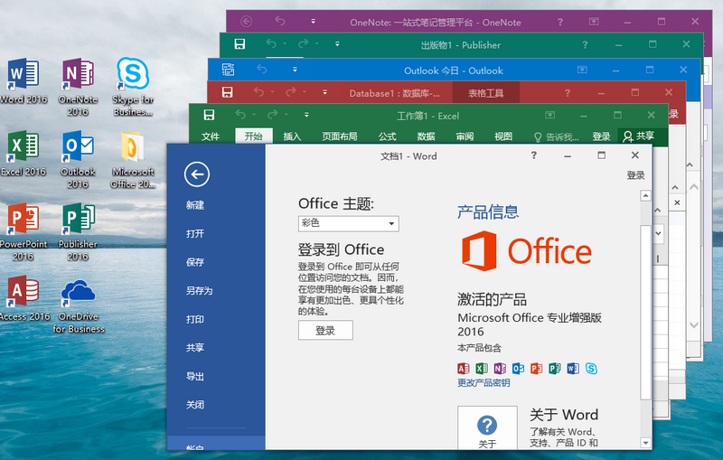Click the save icon in Excel title bar
Viewport: 723px width, 460px height.
(209, 115)
